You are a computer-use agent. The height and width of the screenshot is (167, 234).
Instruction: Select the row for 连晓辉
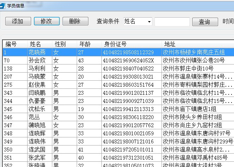pos(118,133)
